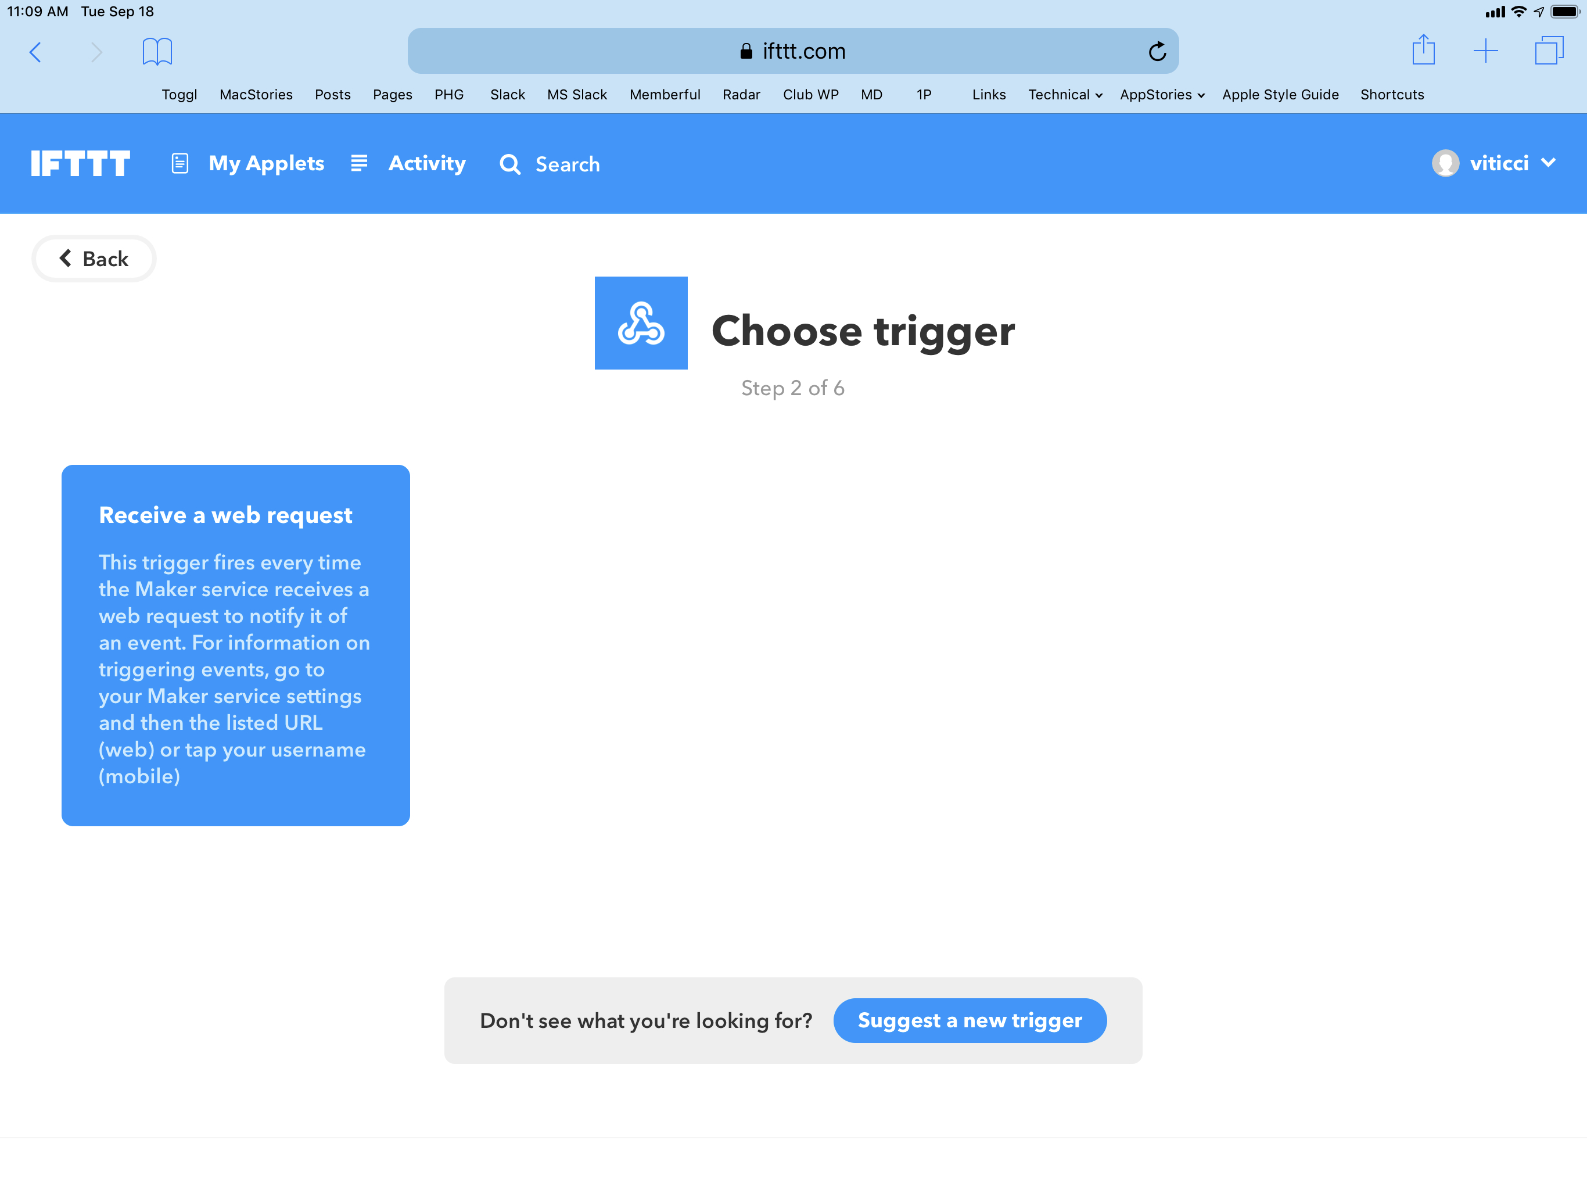
Task: Open Search in the navigation
Action: (x=568, y=164)
